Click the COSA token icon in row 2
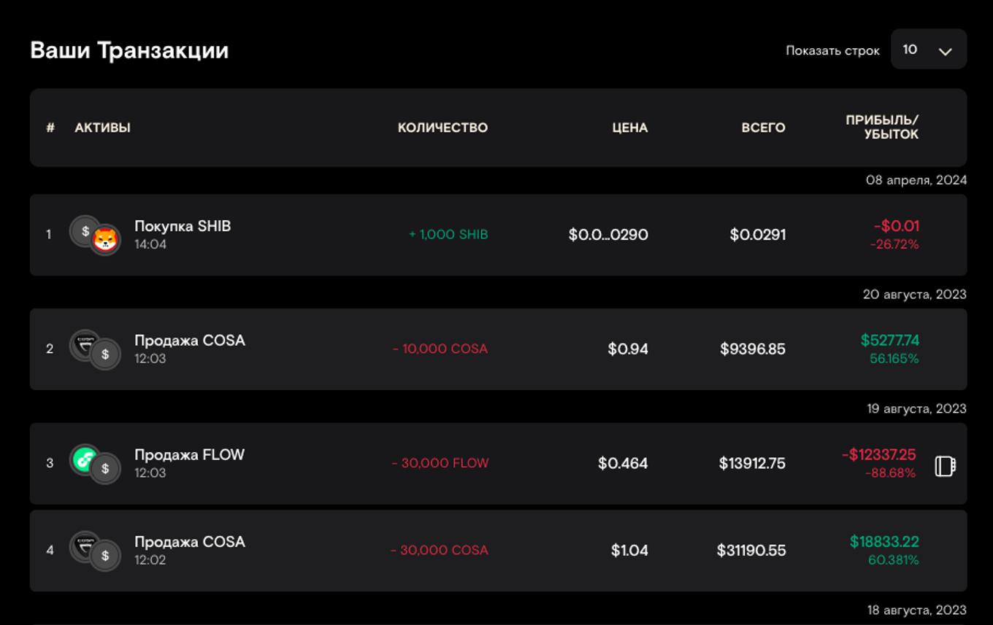 pyautogui.click(x=85, y=344)
